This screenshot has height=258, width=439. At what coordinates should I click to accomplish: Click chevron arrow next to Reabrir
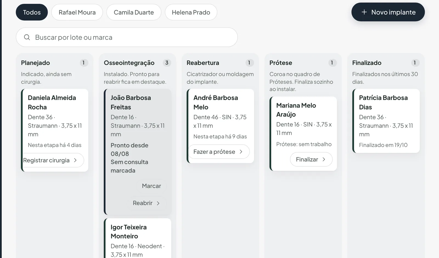pos(158,203)
